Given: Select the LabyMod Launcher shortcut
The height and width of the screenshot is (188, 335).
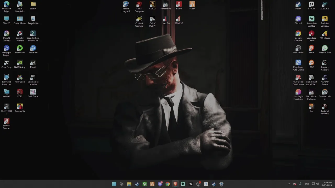Looking at the screenshot, I should click(x=7, y=80).
